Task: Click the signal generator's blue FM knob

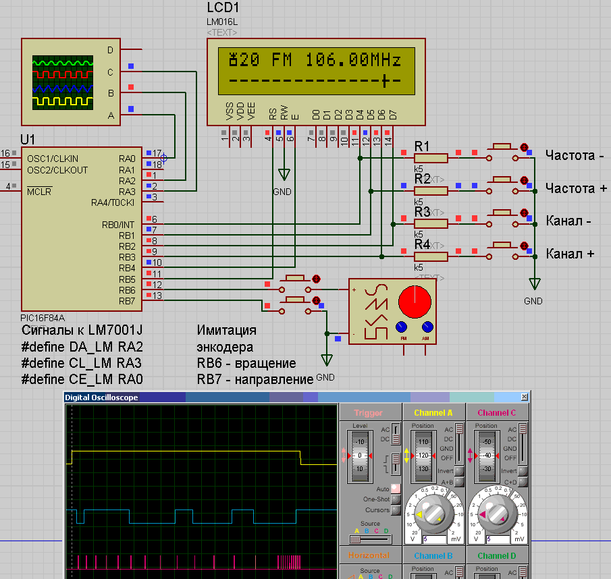Action: (x=403, y=327)
